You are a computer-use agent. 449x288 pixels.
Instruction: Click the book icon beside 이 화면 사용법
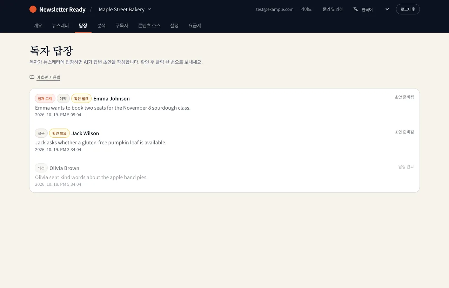point(32,77)
